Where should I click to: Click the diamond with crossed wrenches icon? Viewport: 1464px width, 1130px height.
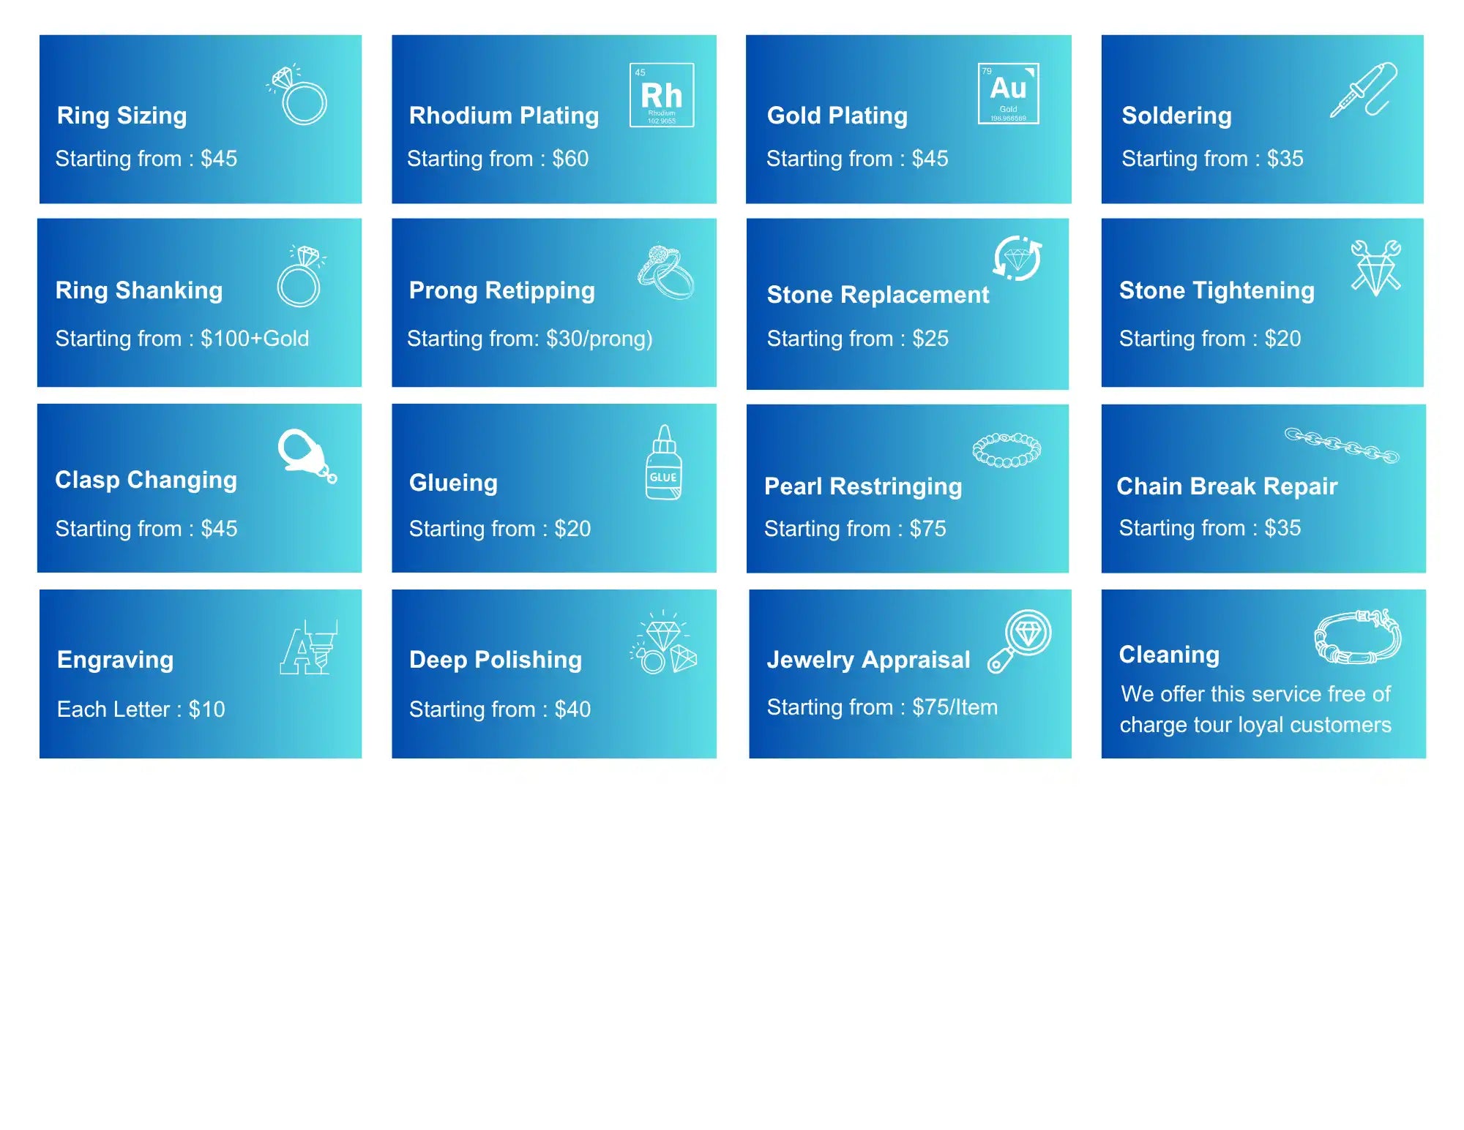1375,268
